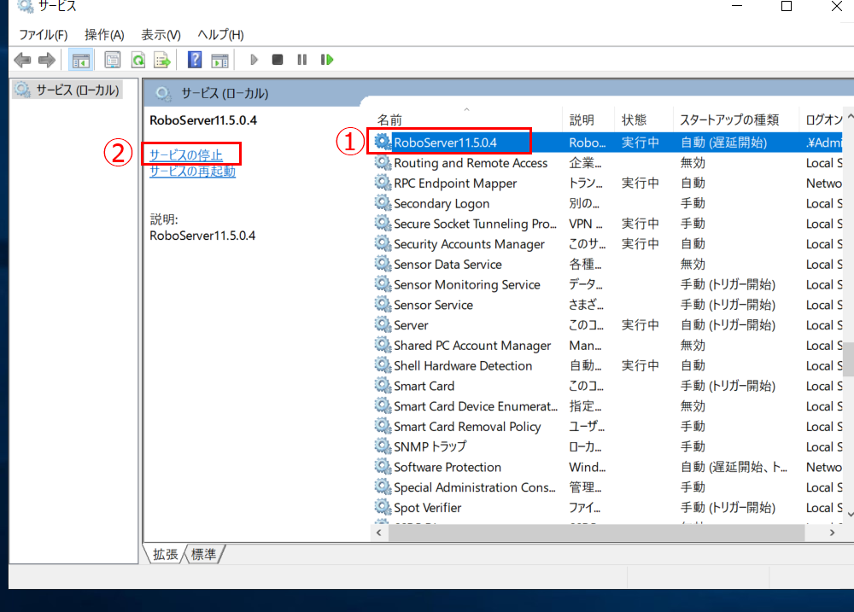
Task: Toggle the action pane toolbar icon
Action: [x=220, y=60]
